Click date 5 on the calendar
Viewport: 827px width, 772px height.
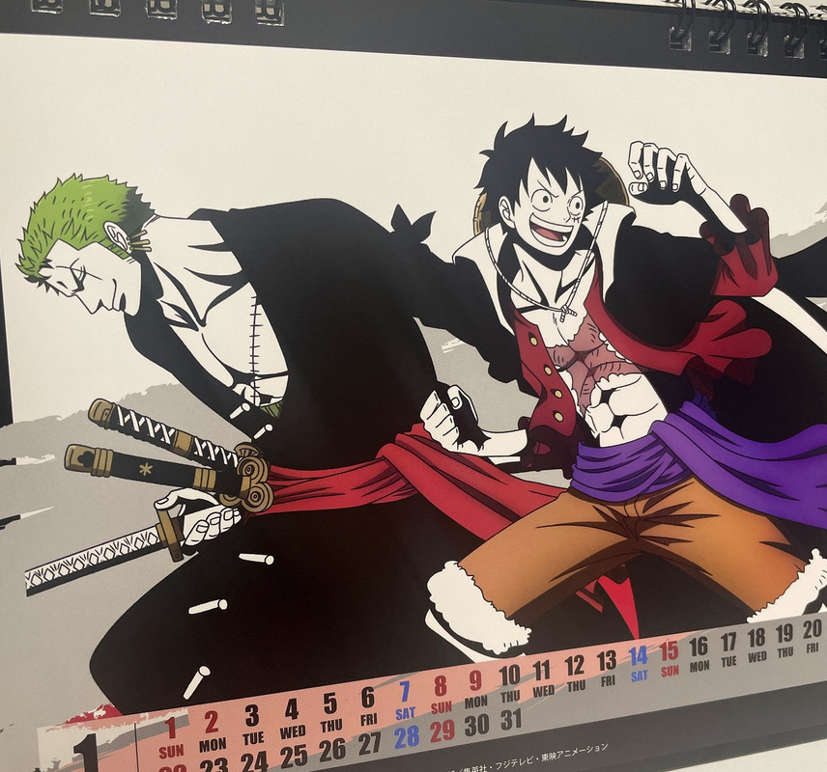click(x=330, y=703)
